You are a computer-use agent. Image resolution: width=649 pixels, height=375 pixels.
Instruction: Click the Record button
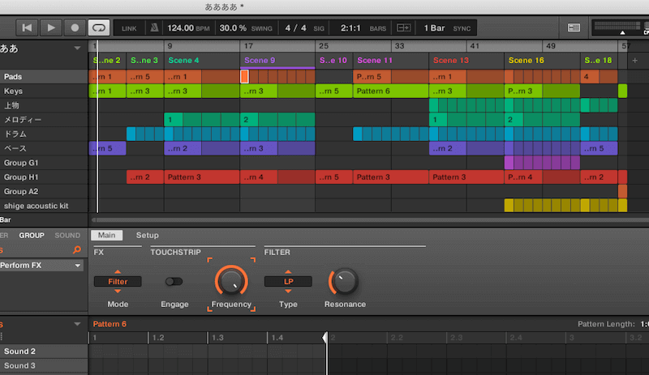pyautogui.click(x=75, y=28)
